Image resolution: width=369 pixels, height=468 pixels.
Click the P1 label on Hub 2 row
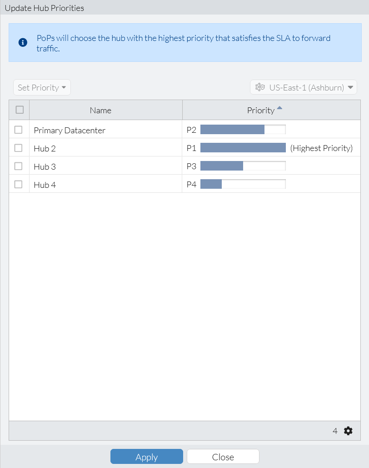[x=191, y=147]
